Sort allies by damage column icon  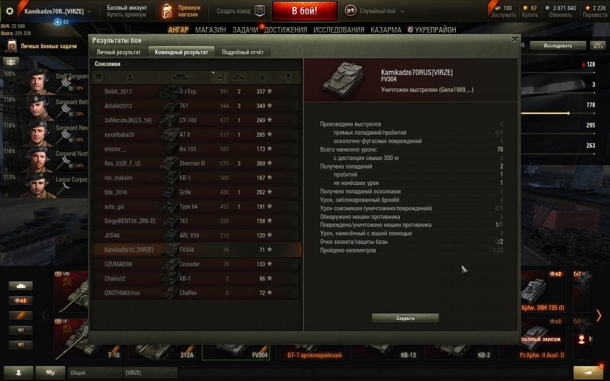point(220,77)
